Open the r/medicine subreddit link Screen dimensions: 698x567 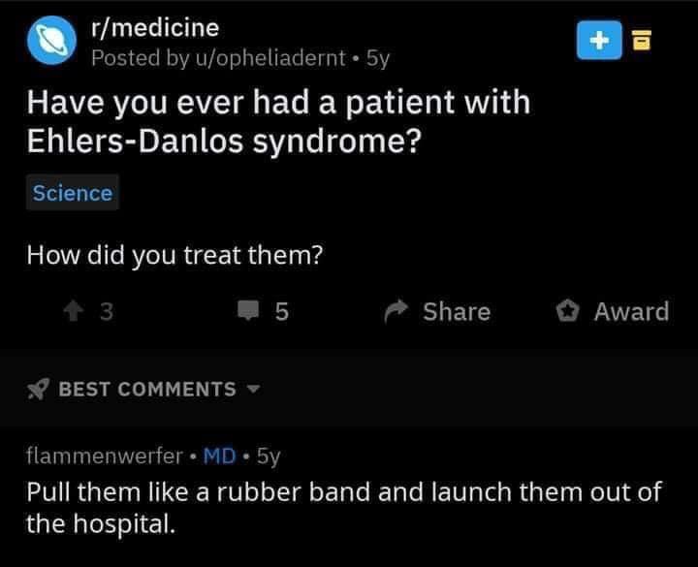(x=155, y=28)
